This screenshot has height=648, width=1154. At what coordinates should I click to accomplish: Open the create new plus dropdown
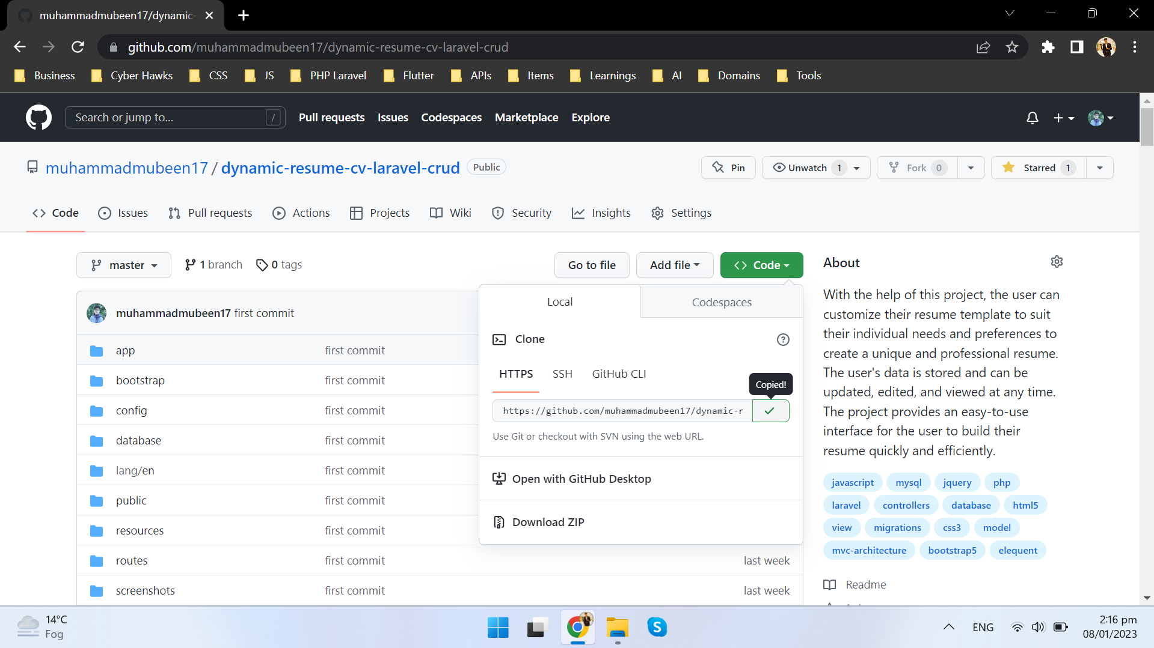pos(1063,118)
